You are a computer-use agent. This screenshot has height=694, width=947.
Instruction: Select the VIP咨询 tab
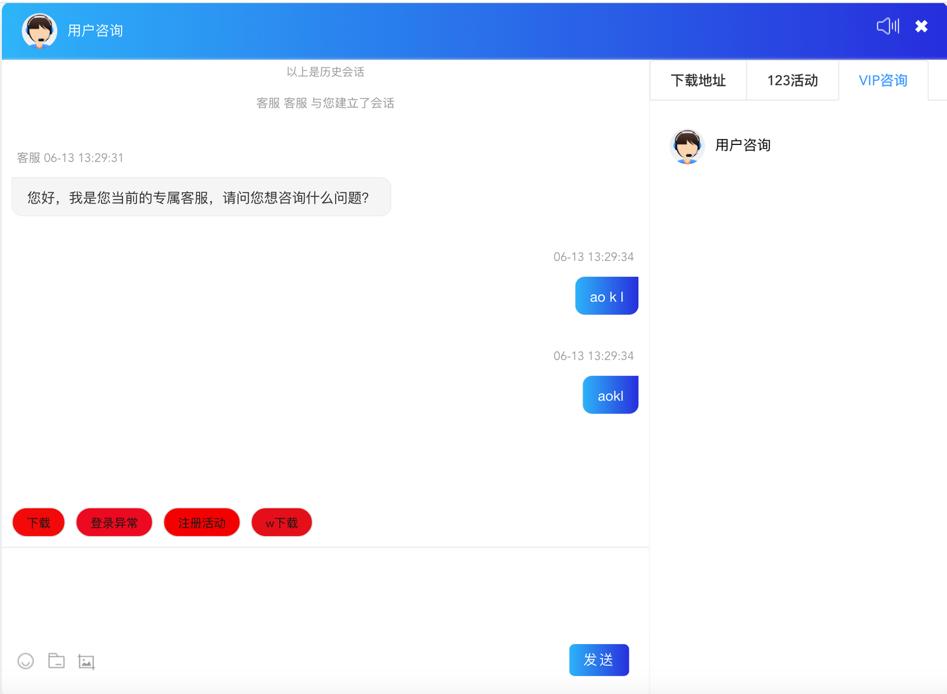pos(883,80)
